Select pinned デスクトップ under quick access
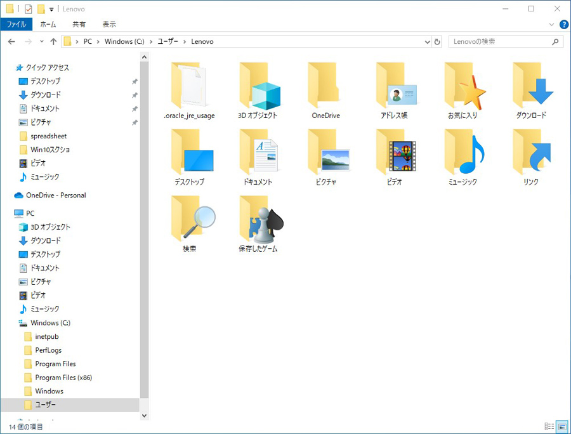This screenshot has width=571, height=434. click(45, 81)
